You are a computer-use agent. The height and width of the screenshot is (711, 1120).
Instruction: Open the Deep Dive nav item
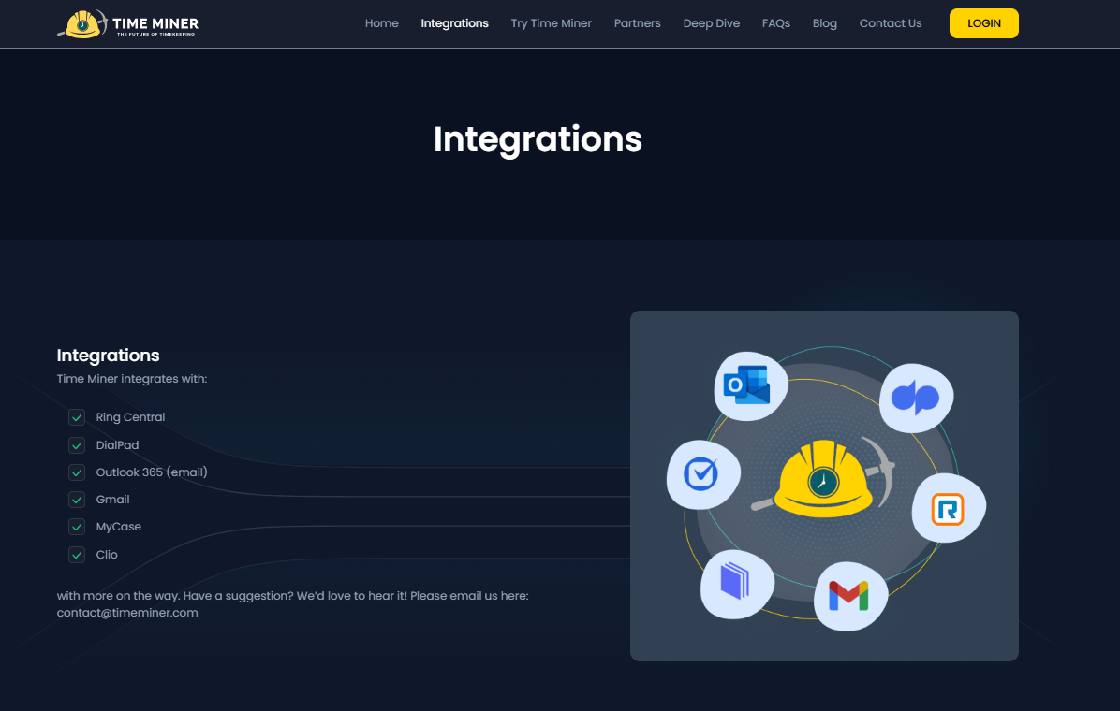point(711,23)
